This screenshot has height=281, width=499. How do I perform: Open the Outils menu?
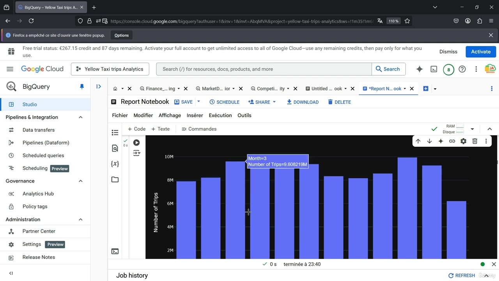244,115
